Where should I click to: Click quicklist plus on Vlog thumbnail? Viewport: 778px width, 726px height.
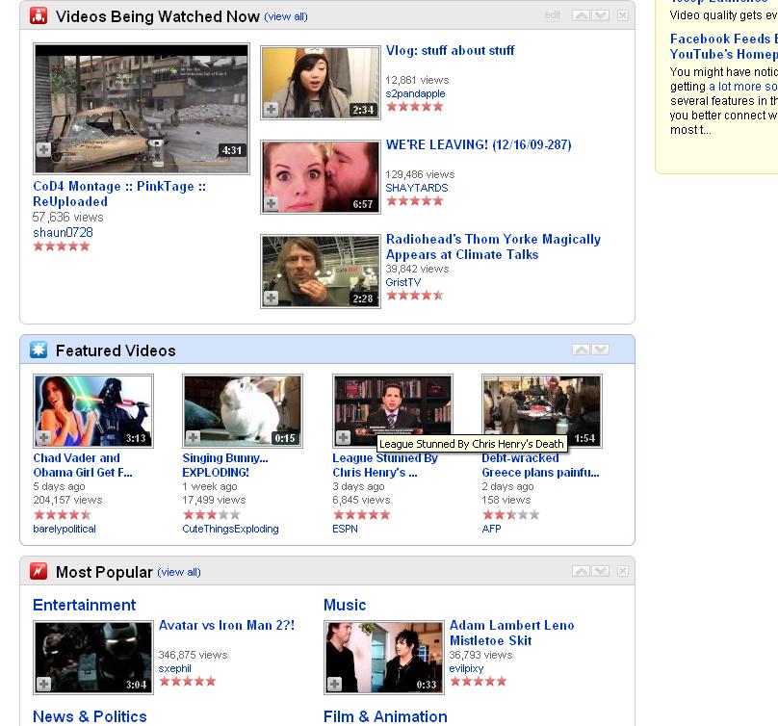272,110
